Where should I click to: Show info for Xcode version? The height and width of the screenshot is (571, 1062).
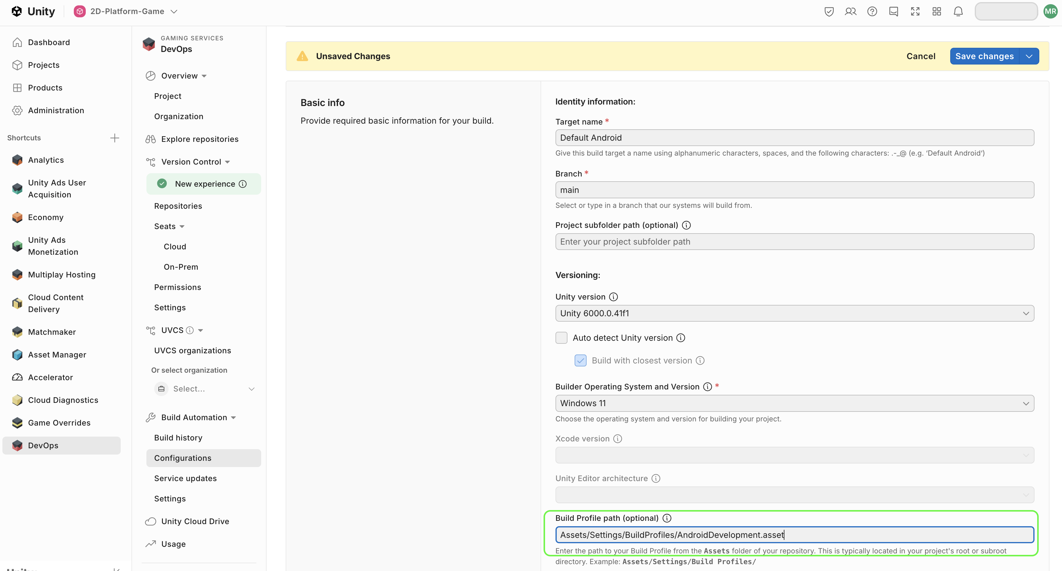(x=618, y=439)
